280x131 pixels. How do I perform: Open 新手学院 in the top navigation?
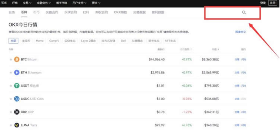pyautogui.click(x=62, y=3)
